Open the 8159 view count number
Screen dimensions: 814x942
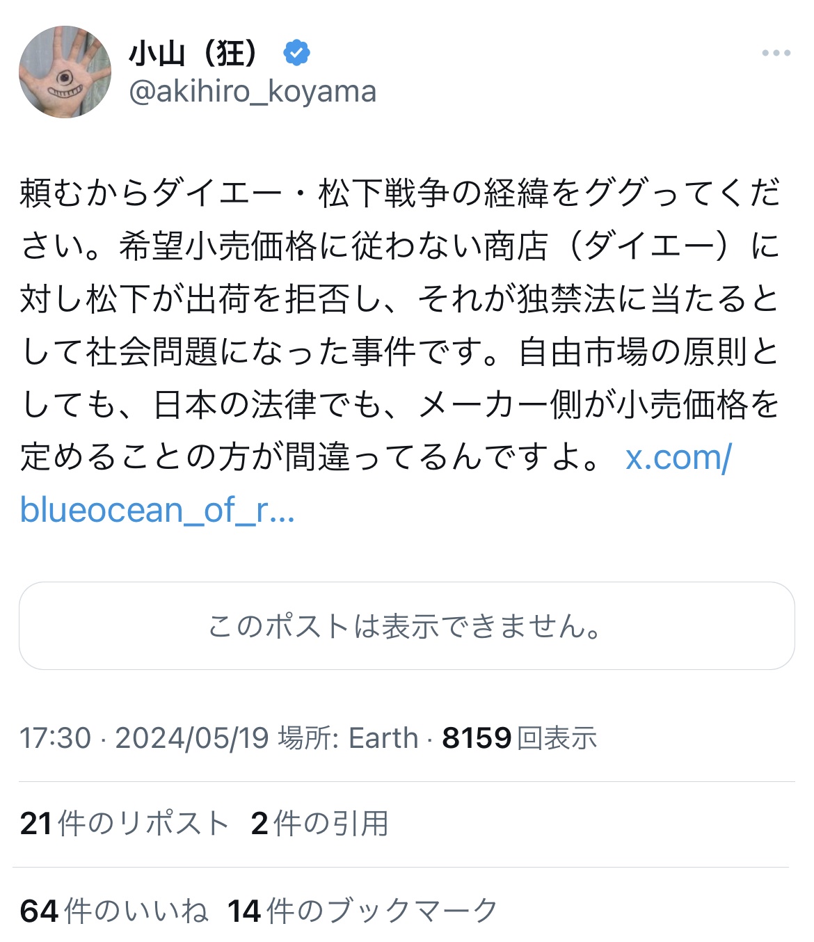[x=477, y=738]
